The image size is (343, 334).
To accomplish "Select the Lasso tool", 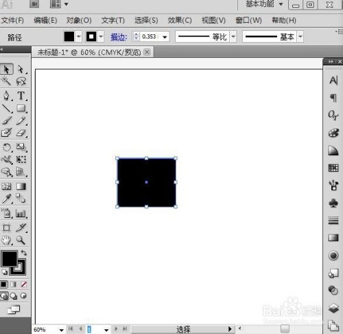I will tap(21, 81).
